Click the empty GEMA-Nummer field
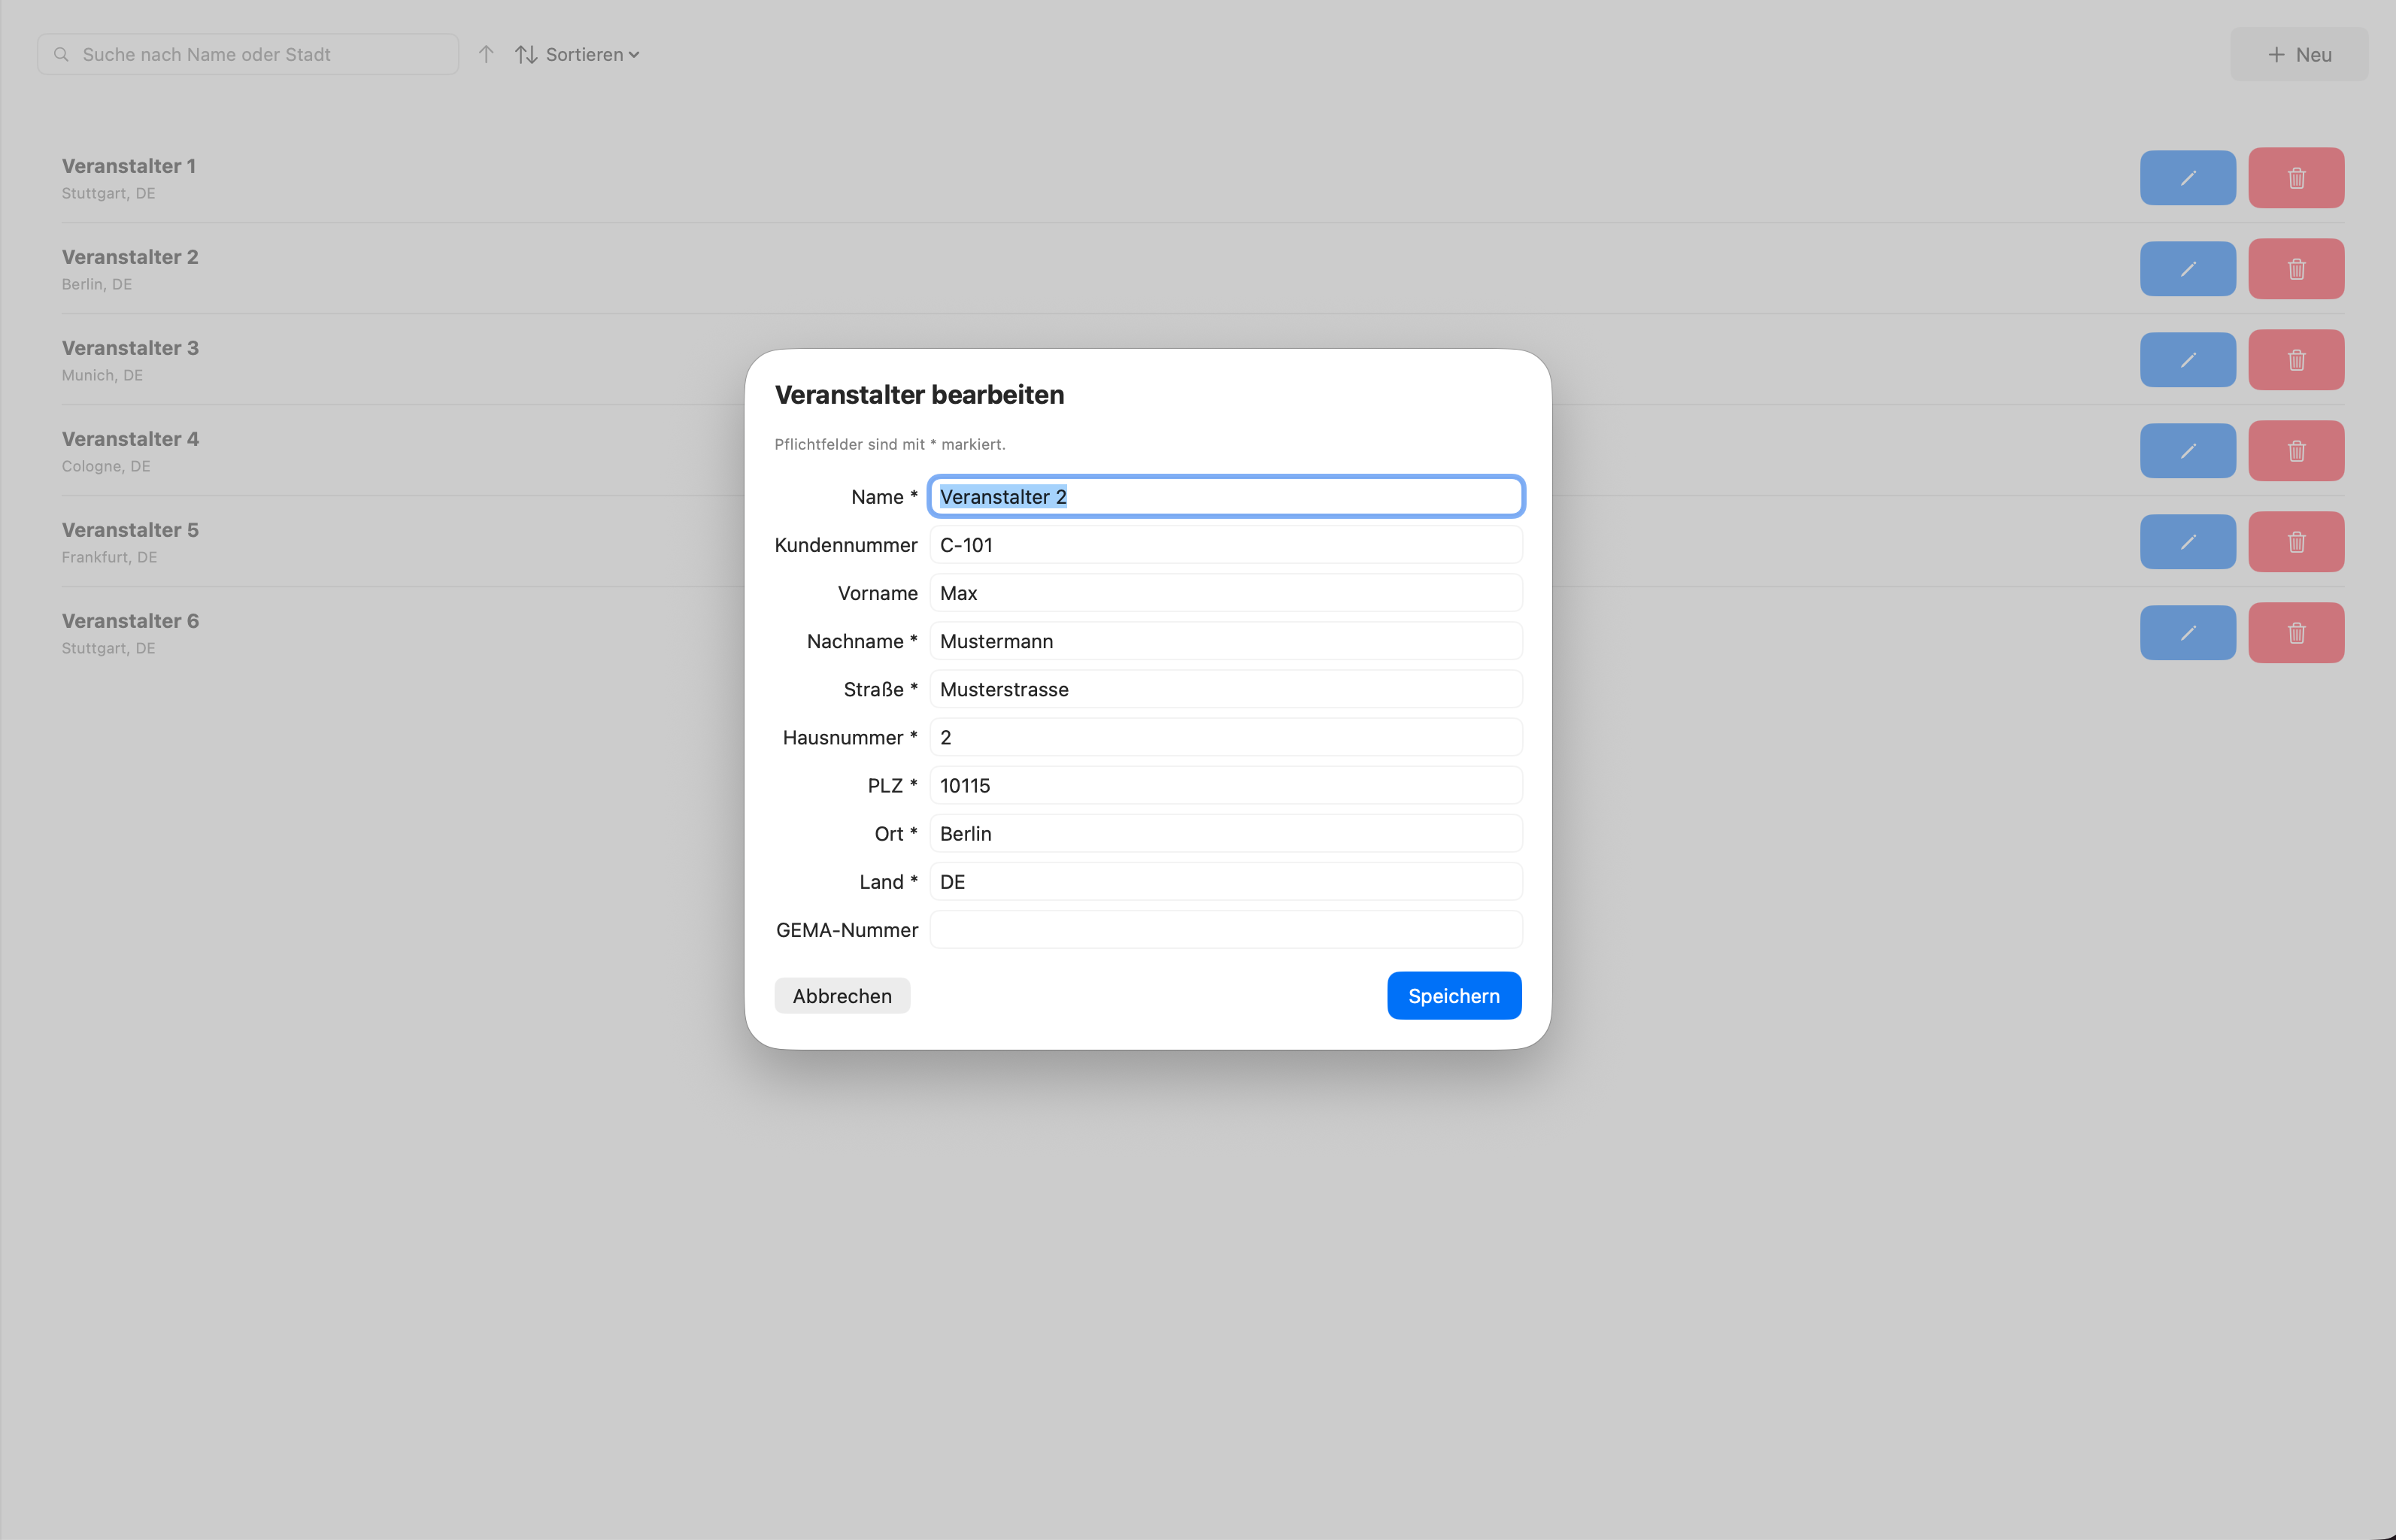The width and height of the screenshot is (2396, 1540). 1225,930
